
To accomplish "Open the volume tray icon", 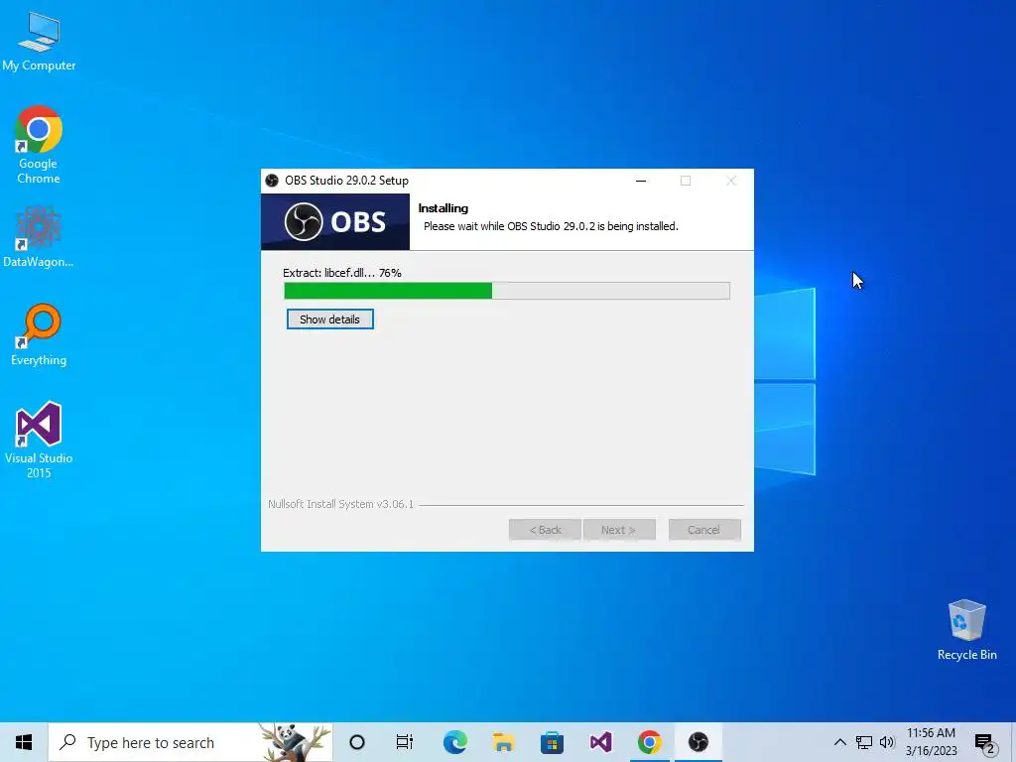I will point(887,742).
